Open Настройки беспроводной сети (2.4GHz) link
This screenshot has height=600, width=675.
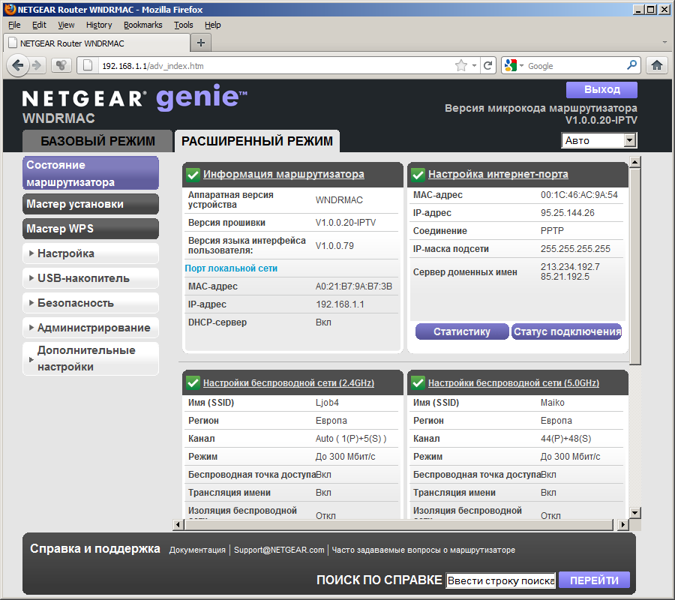(289, 382)
